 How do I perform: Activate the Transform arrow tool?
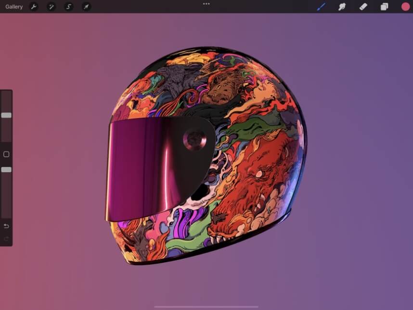86,6
